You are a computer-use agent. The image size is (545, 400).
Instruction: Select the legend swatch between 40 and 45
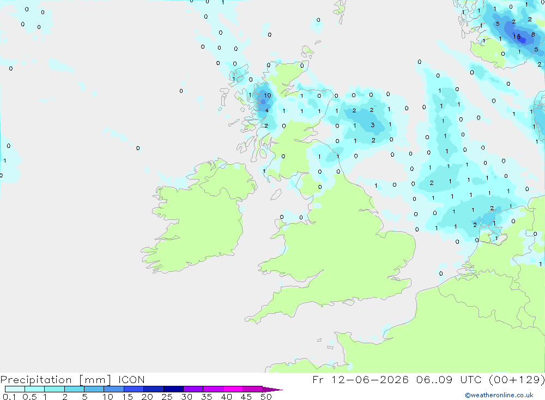[233, 389]
